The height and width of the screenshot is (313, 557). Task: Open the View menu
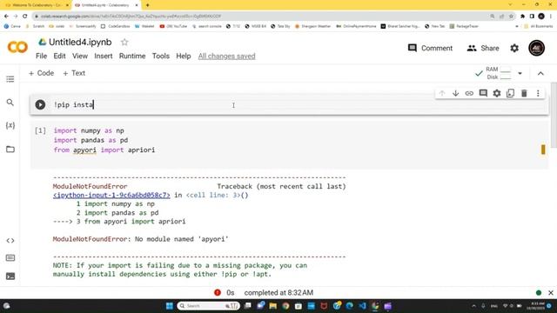pos(80,56)
